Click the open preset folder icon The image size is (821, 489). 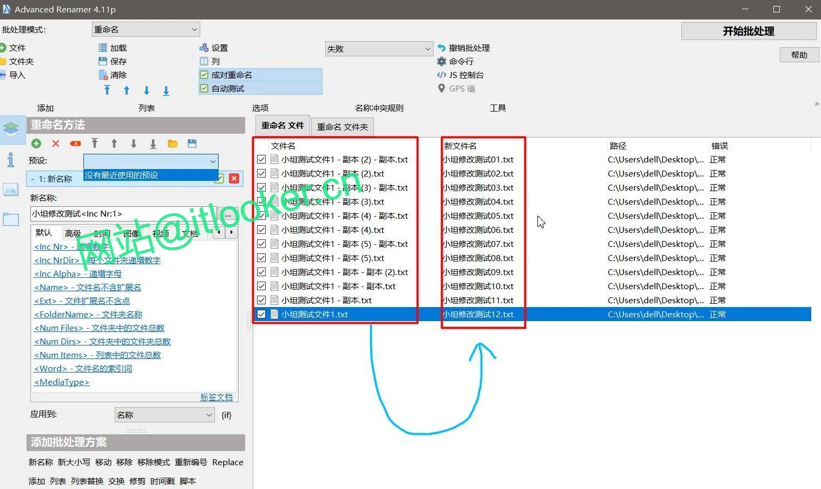tap(173, 144)
